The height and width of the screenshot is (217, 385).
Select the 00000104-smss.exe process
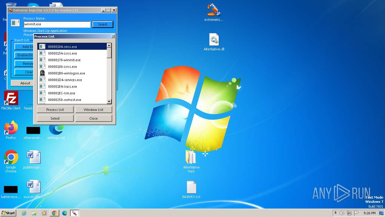click(x=72, y=47)
